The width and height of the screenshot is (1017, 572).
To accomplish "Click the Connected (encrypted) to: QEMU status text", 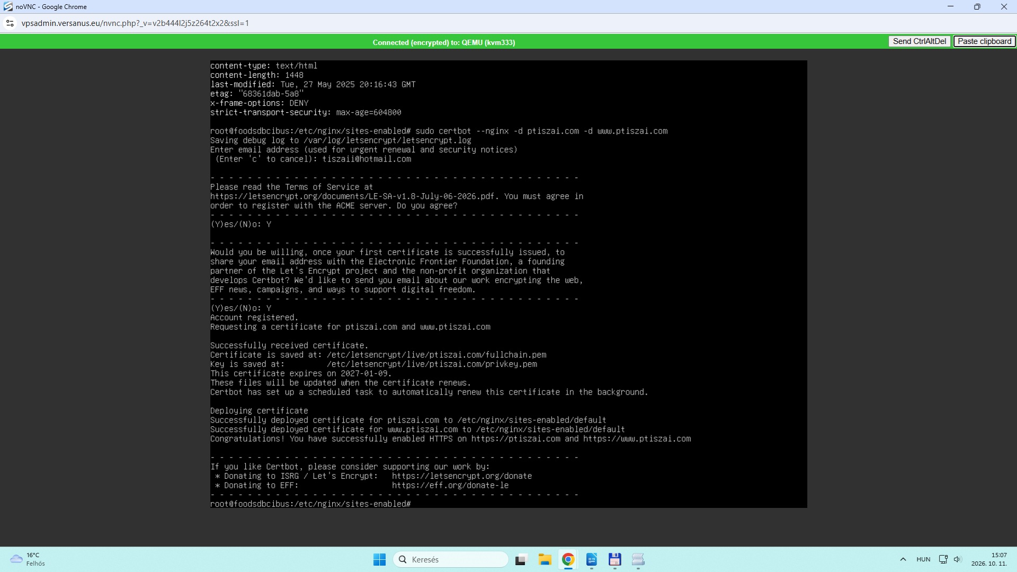I will (x=443, y=42).
